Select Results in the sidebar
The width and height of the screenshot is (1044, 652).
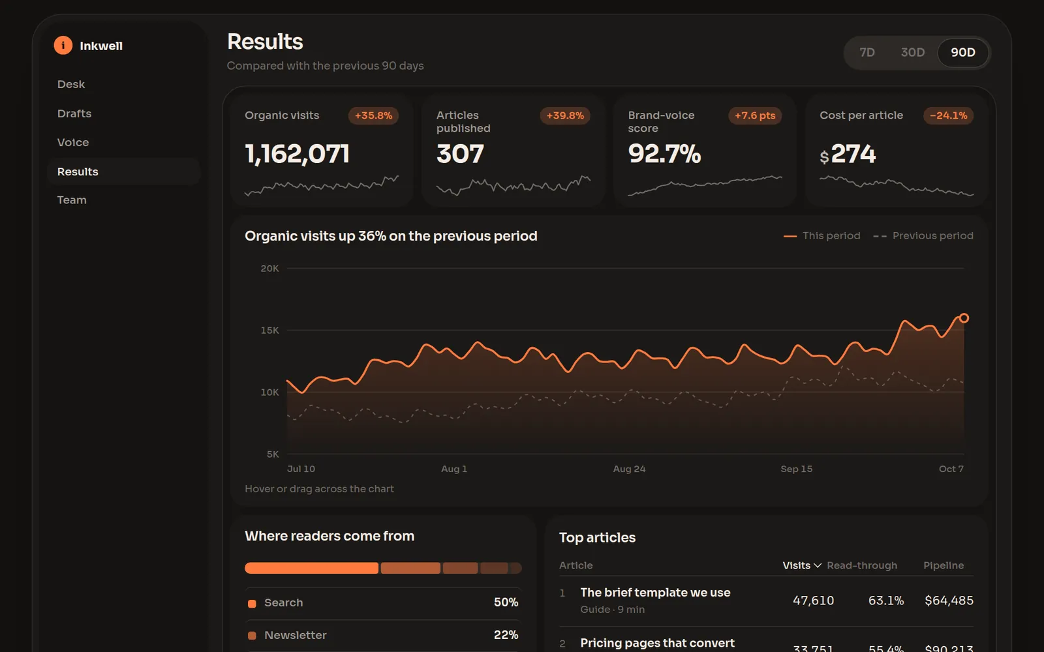[123, 171]
